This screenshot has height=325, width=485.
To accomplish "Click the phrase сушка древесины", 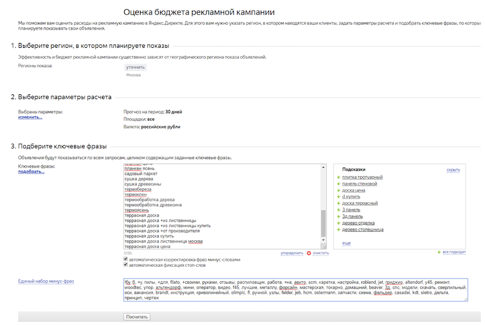I will coord(143,184).
